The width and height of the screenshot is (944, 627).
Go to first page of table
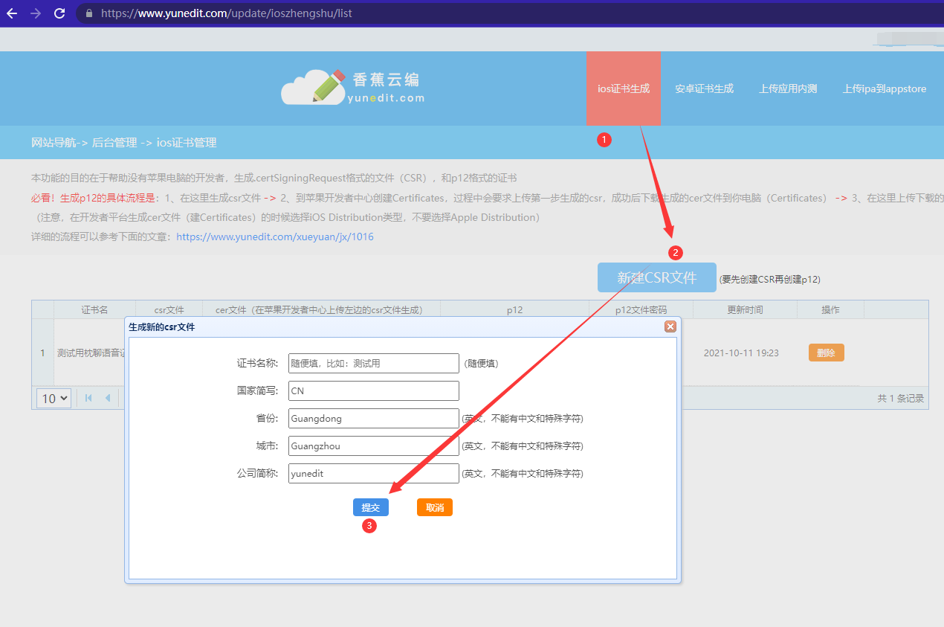[89, 398]
